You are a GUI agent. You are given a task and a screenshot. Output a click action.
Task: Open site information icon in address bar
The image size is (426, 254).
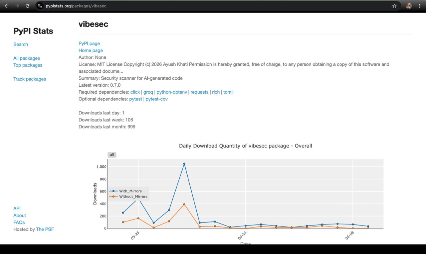pos(40,6)
